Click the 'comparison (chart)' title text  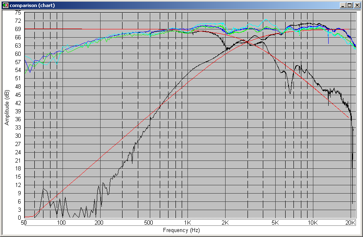pos(32,5)
